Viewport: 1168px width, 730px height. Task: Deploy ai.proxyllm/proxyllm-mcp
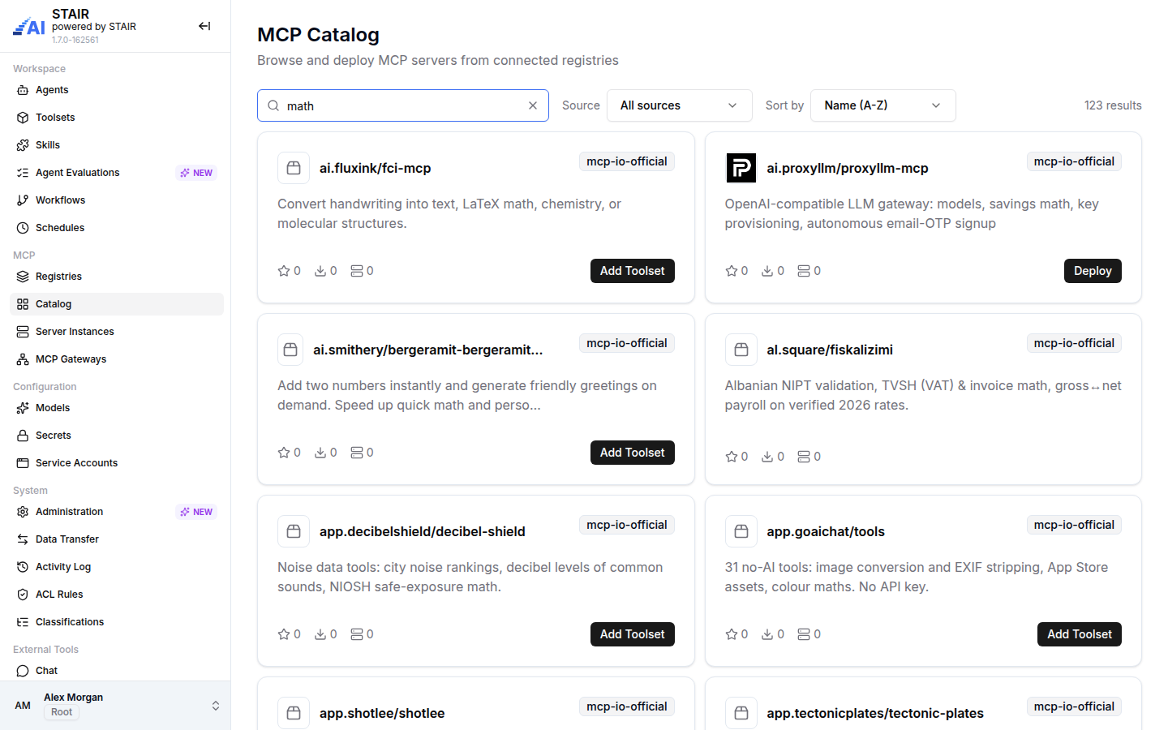[1093, 271]
